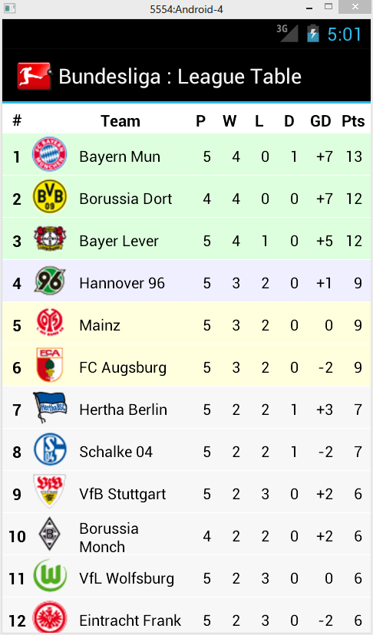
Task: Select the Borussia Dortmund BVB crest
Action: [49, 196]
